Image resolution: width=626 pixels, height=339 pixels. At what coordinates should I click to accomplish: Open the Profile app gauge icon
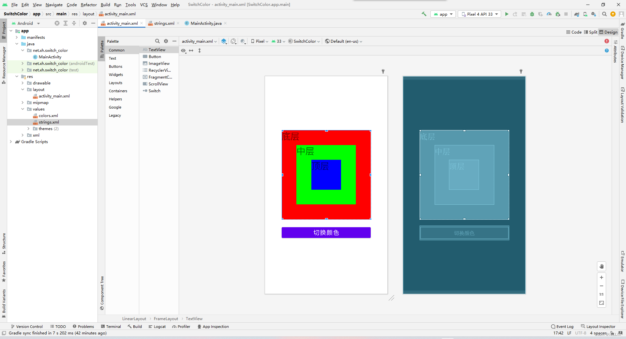coord(549,14)
